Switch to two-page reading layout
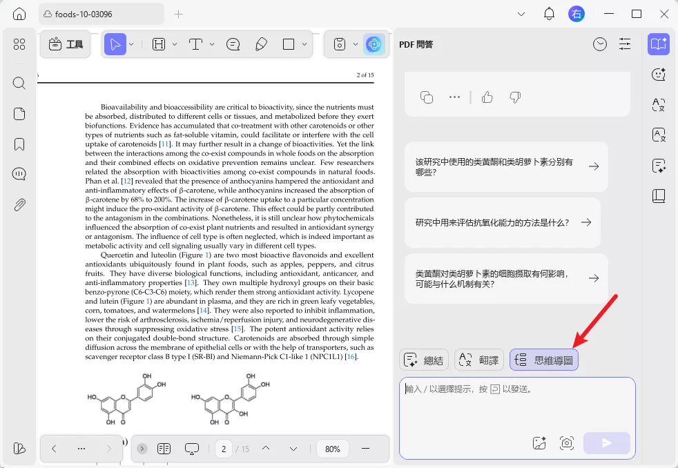 point(164,449)
